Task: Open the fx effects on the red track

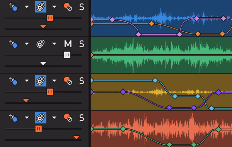Action: [13, 117]
